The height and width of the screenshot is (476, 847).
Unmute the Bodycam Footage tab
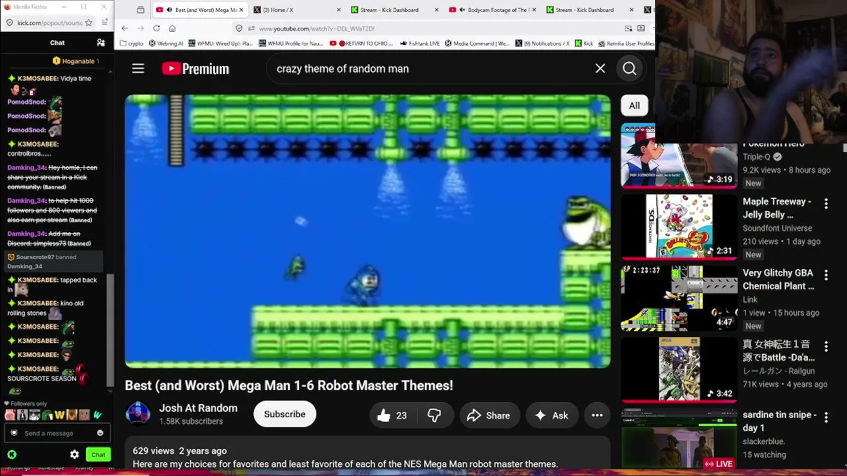tap(462, 10)
